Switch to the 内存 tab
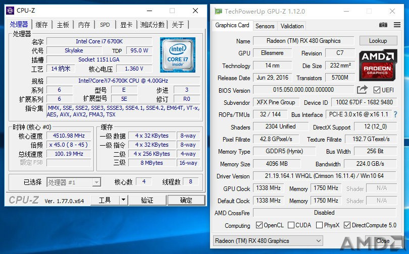Viewport: 409px width, 254px height. click(x=84, y=25)
